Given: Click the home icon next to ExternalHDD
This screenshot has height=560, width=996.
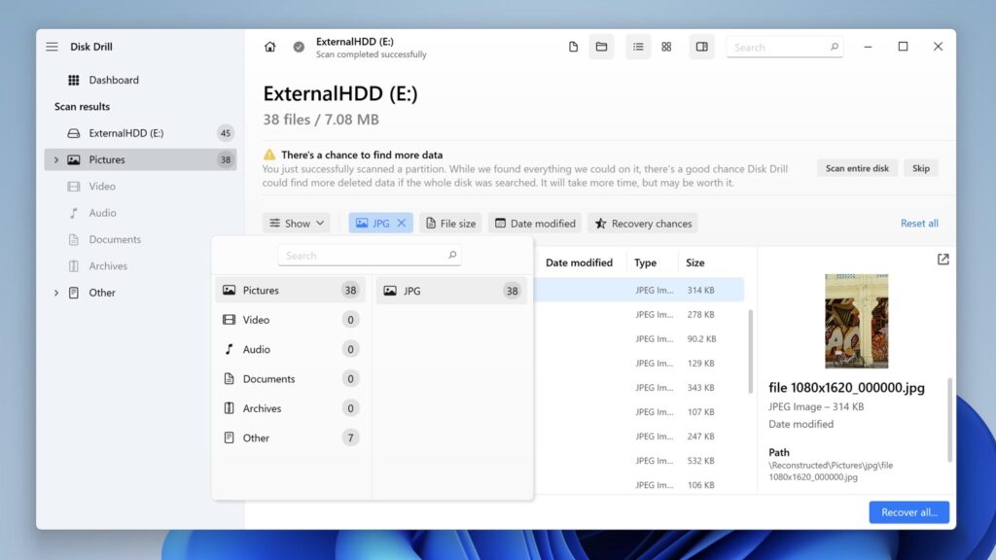Looking at the screenshot, I should coord(269,46).
